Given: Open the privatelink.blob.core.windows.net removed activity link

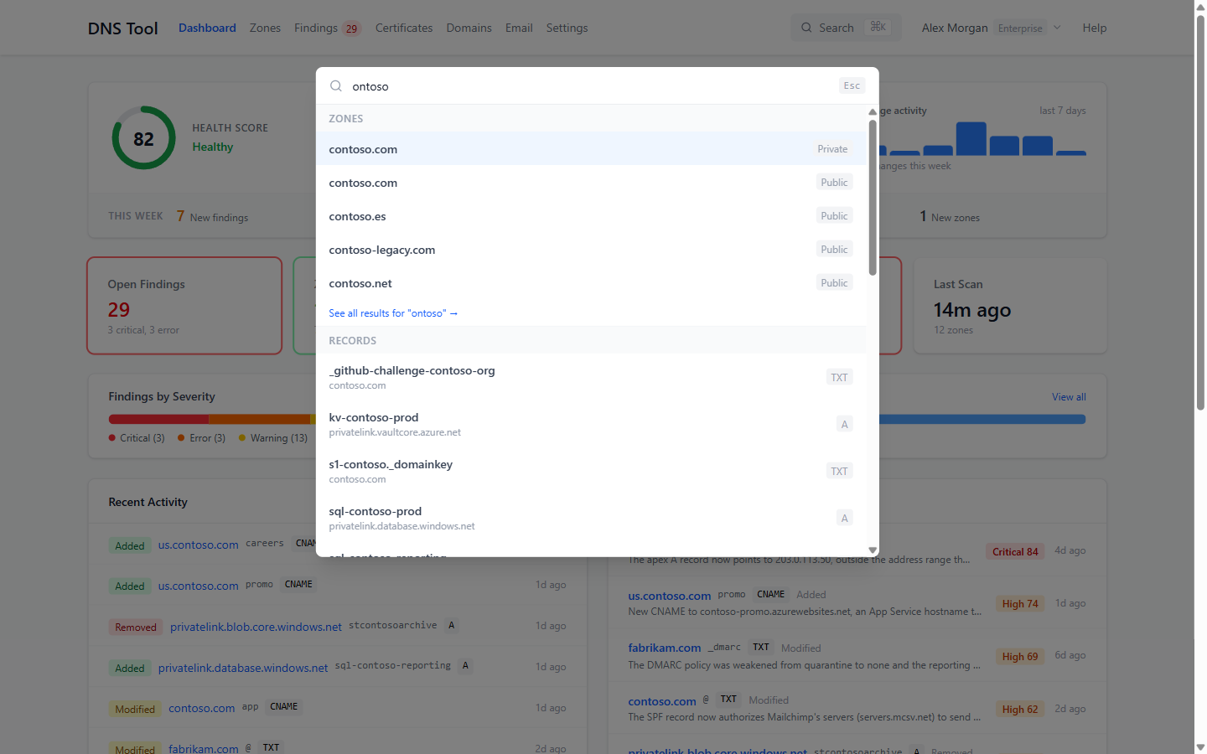Looking at the screenshot, I should click(256, 627).
